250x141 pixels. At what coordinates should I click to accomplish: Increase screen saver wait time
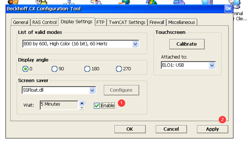coord(82,103)
